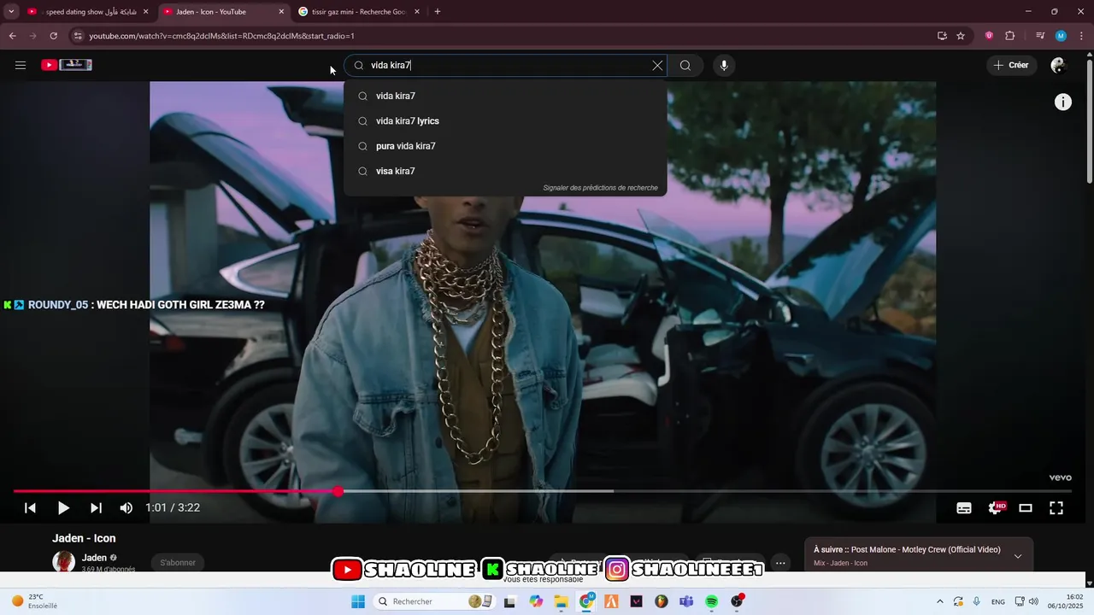
Task: Open the Jaden channel name link
Action: [94, 558]
